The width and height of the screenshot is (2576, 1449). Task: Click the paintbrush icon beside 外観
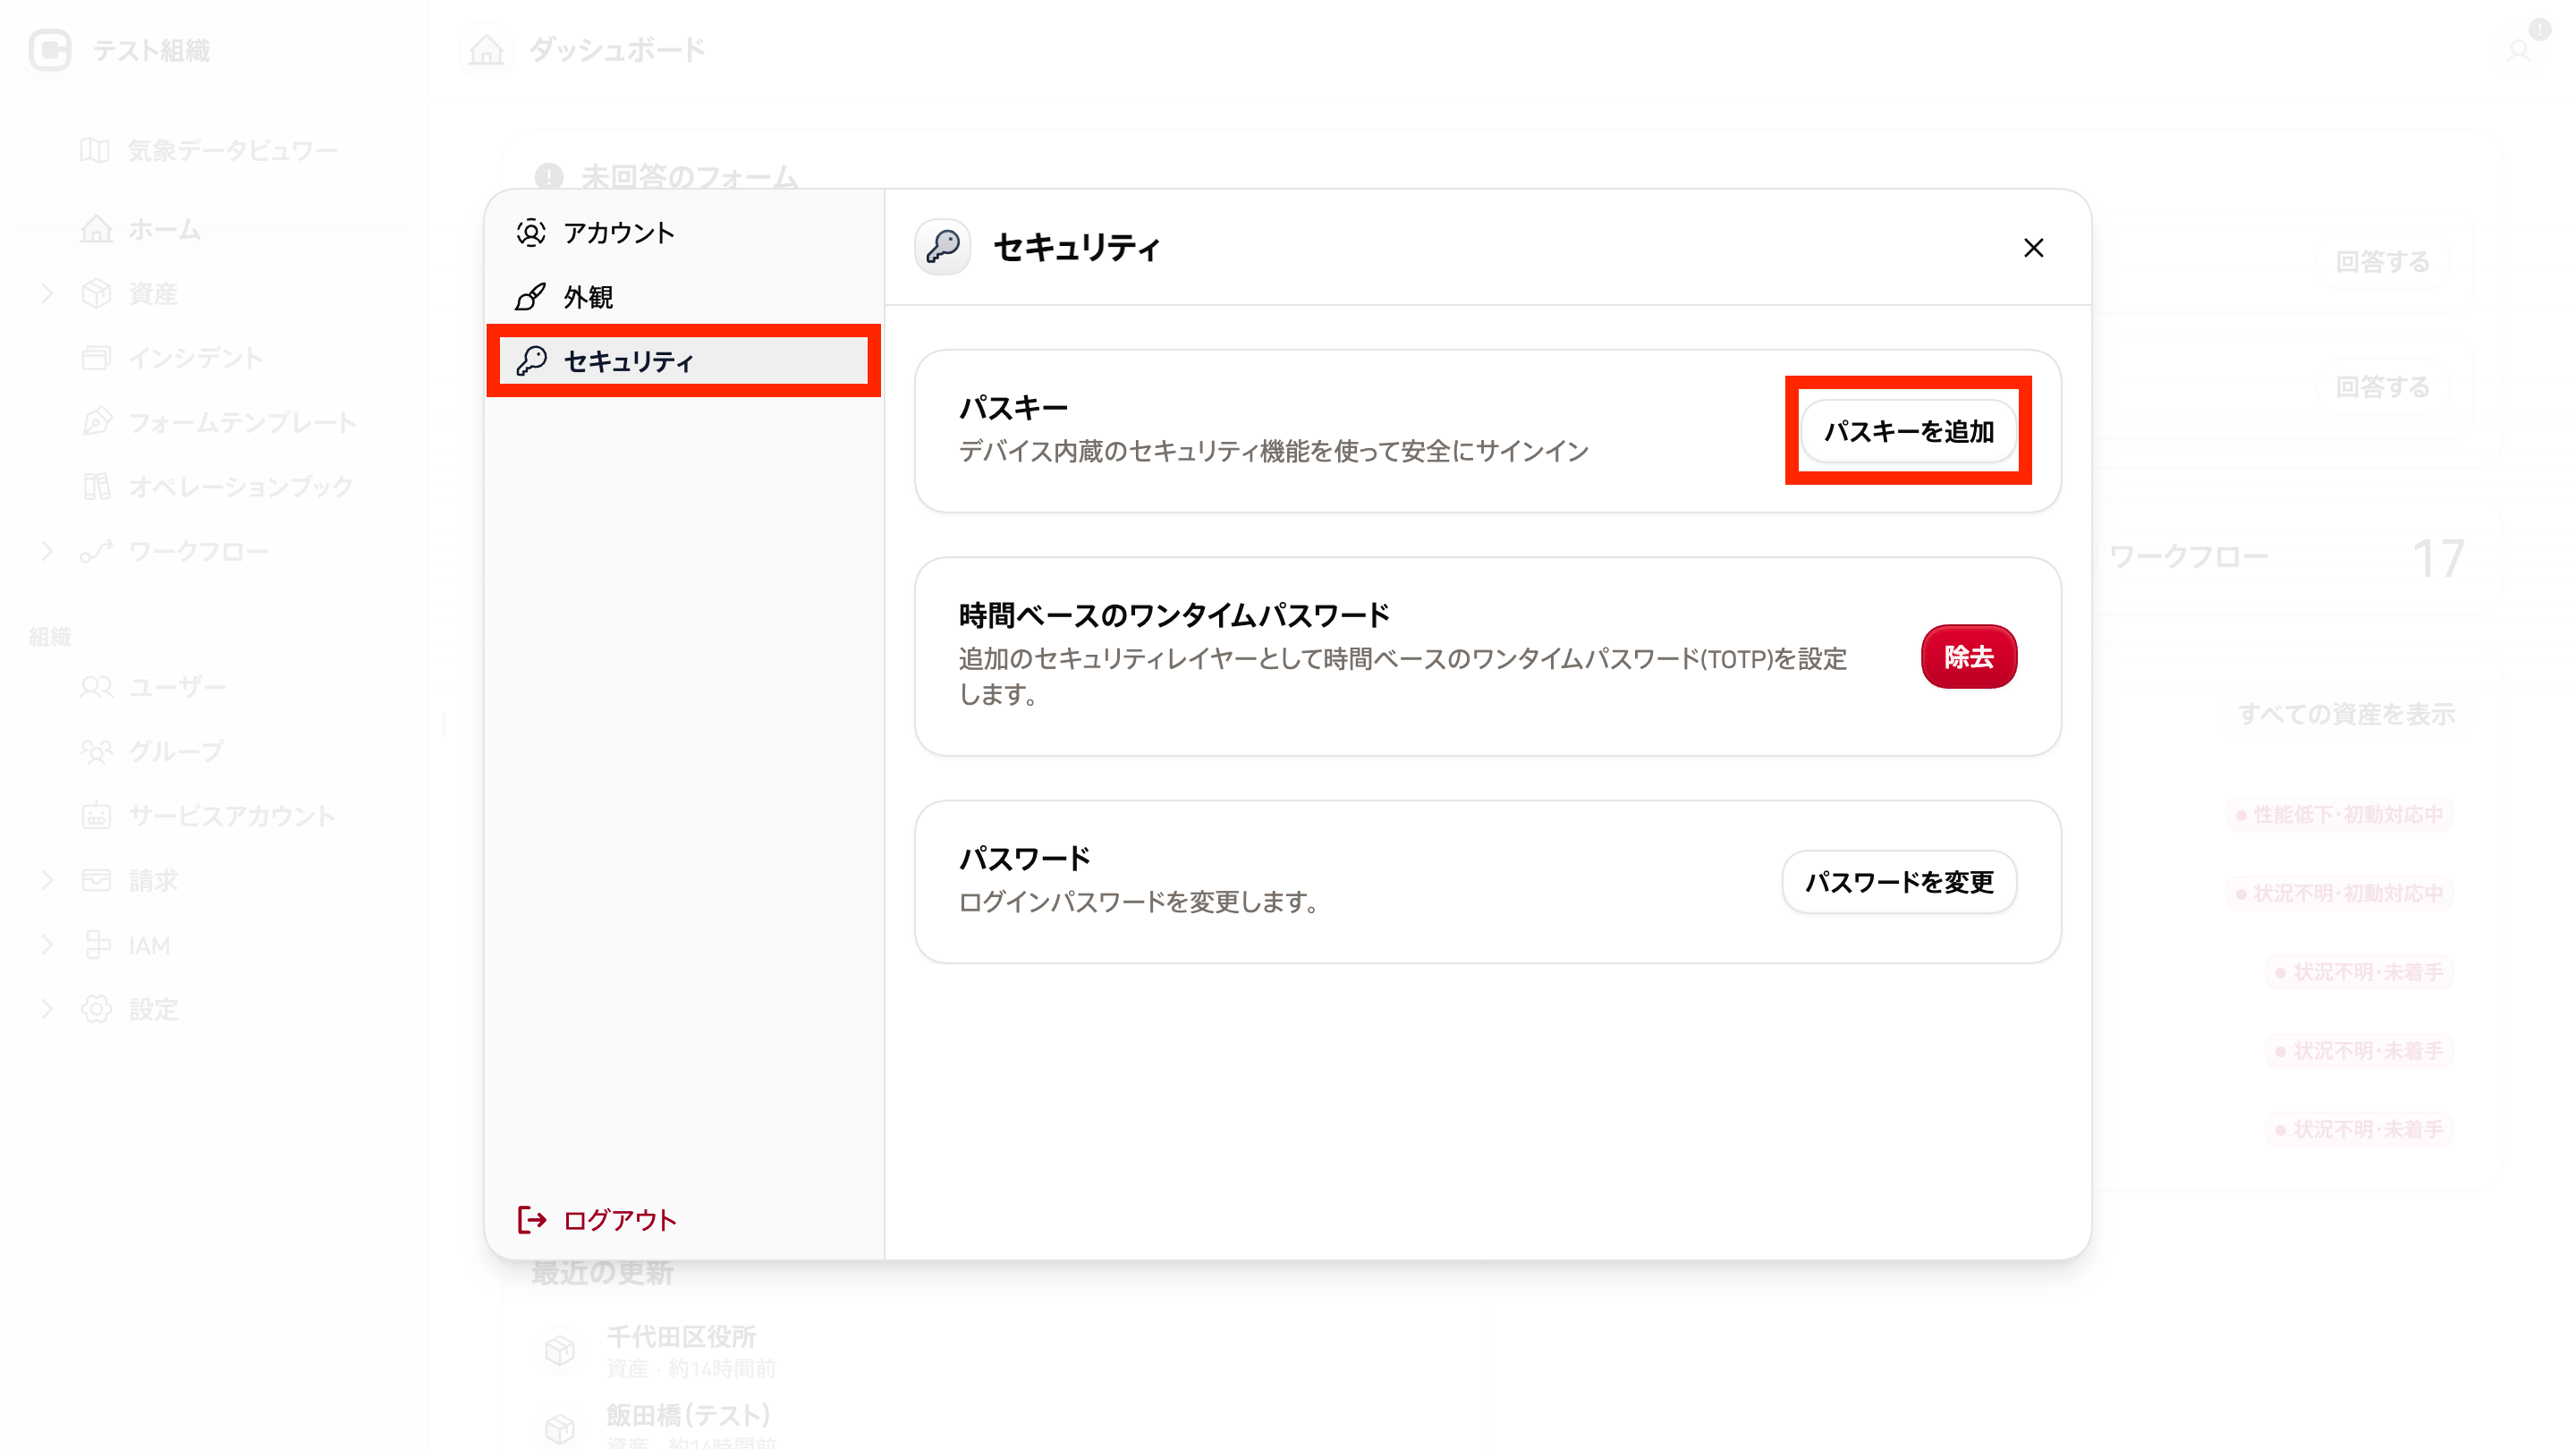[x=531, y=297]
